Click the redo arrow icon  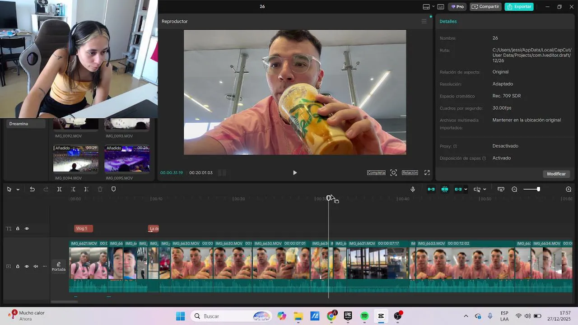click(x=46, y=189)
